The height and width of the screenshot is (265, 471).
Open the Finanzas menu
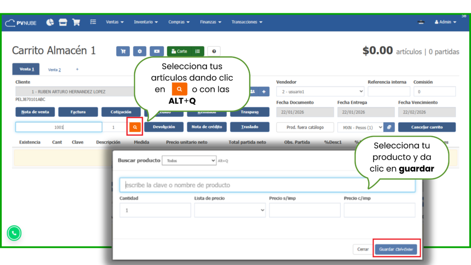211,22
